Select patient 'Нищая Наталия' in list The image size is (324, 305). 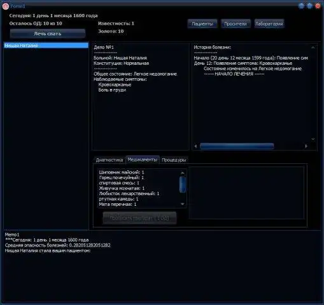pyautogui.click(x=46, y=46)
